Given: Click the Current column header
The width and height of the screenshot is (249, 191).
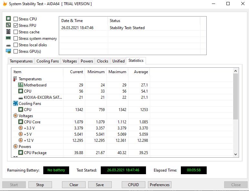Looking at the screenshot, I should coord(74,72).
